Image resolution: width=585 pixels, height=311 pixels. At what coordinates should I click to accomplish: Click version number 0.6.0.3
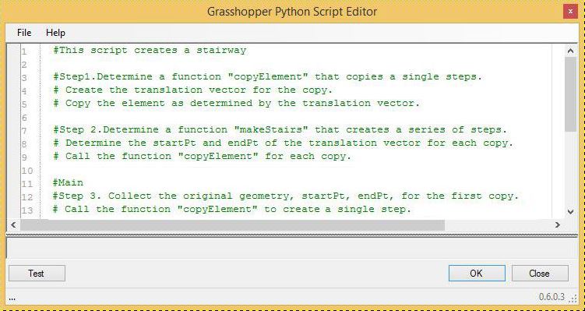tap(552, 297)
